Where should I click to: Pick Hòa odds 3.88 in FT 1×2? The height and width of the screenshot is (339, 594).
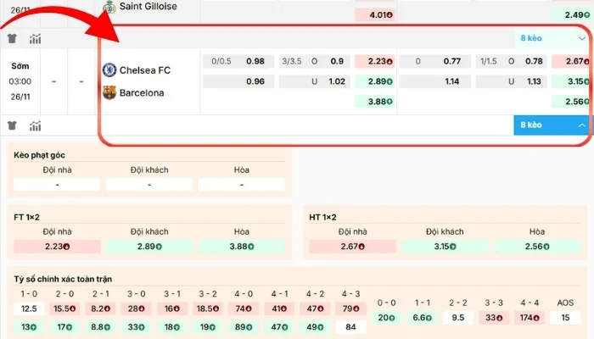tap(241, 246)
